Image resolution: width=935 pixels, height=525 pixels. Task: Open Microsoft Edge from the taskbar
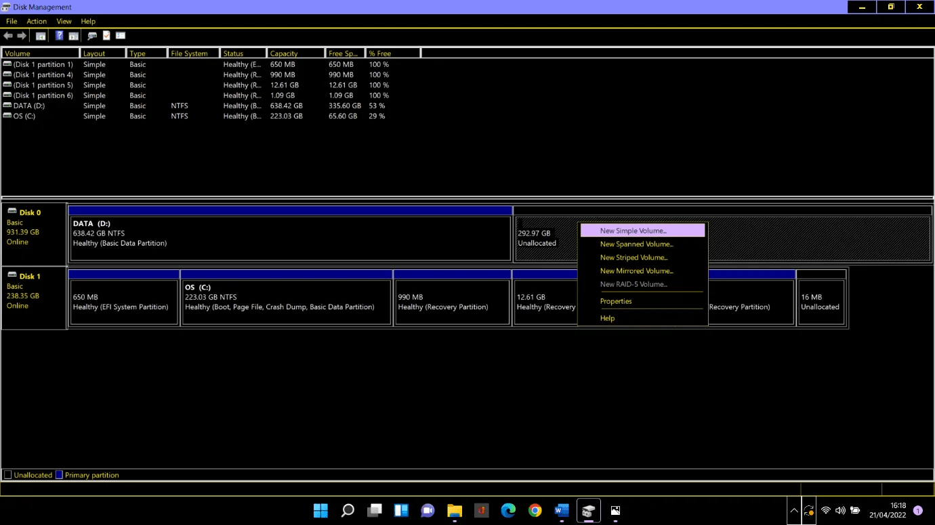tap(508, 510)
